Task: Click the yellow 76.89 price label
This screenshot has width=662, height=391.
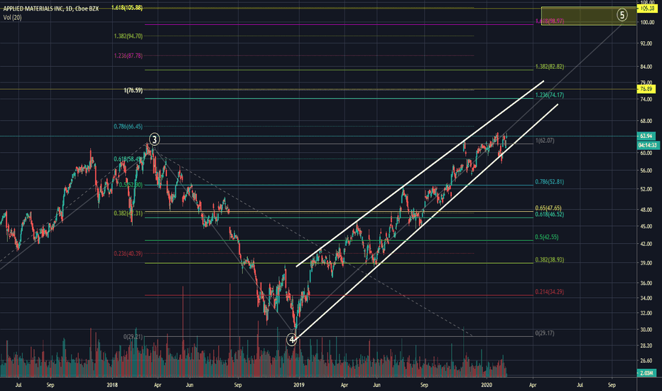Action: click(x=646, y=89)
